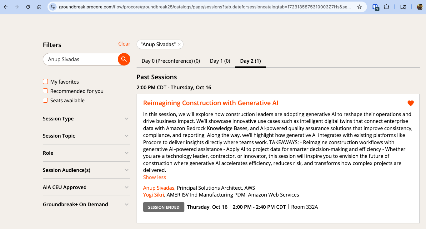The height and width of the screenshot is (229, 426).
Task: Open the site information icon in address bar
Action: pos(53,7)
